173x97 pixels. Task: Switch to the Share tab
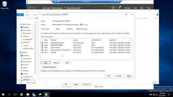click(58, 29)
